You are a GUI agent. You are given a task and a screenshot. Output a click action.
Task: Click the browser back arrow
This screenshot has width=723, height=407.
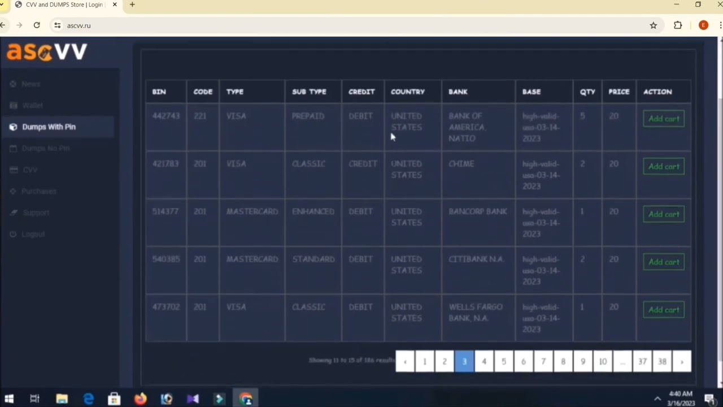(x=3, y=25)
